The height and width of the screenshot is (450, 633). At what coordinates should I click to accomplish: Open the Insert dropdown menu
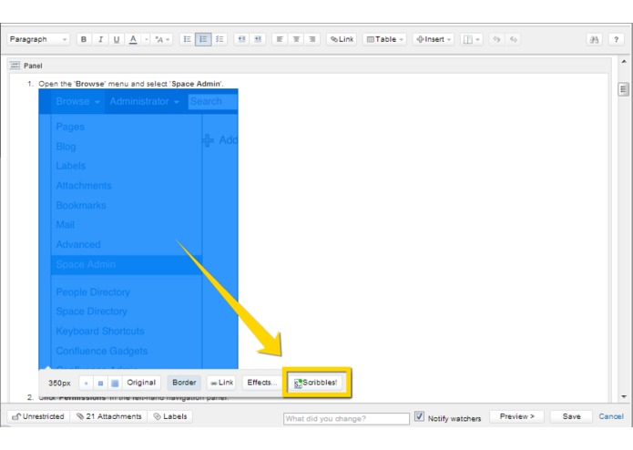(434, 39)
